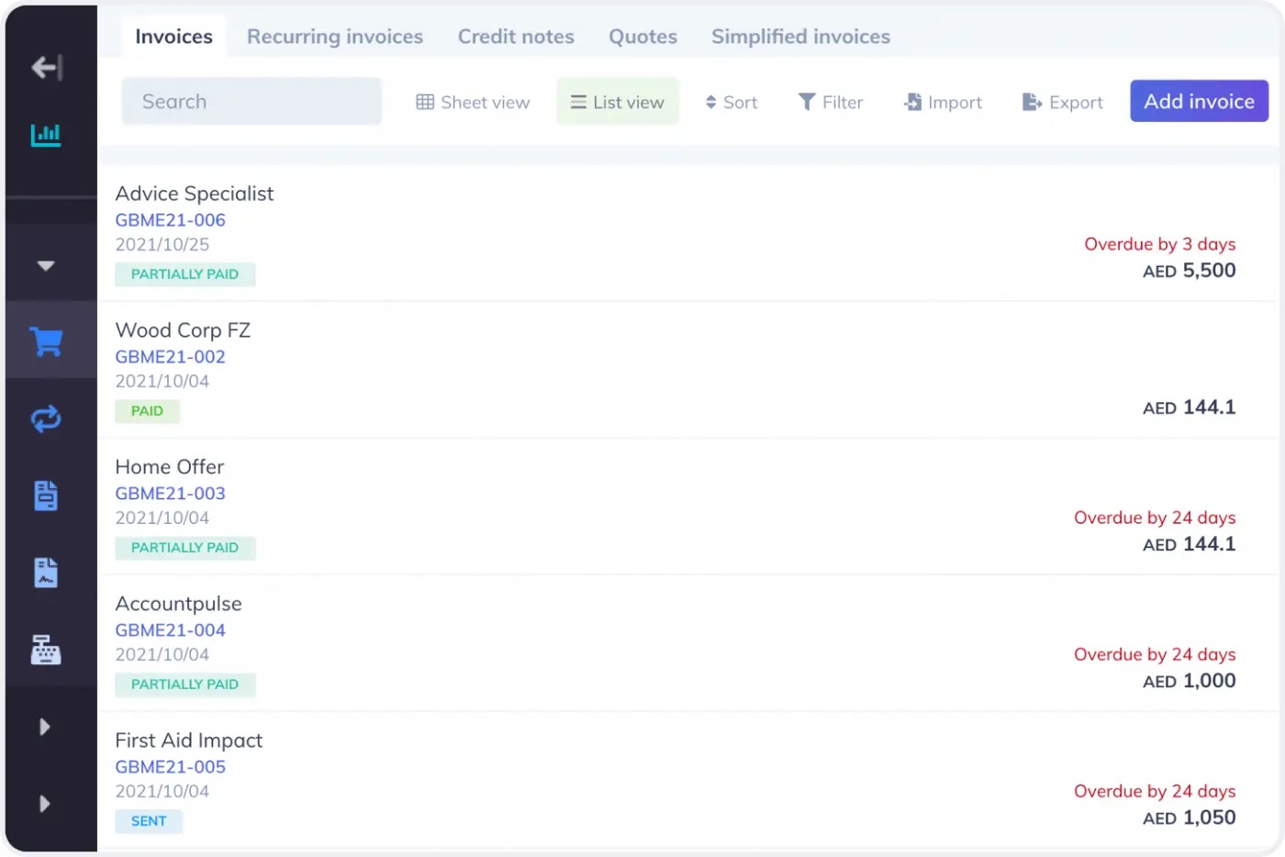Switch to Sheet view
This screenshot has height=857, width=1285.
click(473, 102)
